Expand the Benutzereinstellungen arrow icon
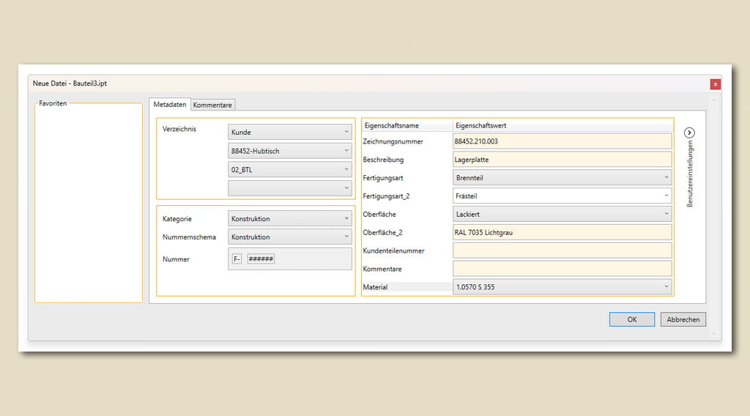Screen dimensions: 750x416 689,133
